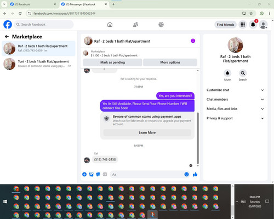Expand Privacy & support section
This screenshot has height=219, width=274.
coord(235,118)
